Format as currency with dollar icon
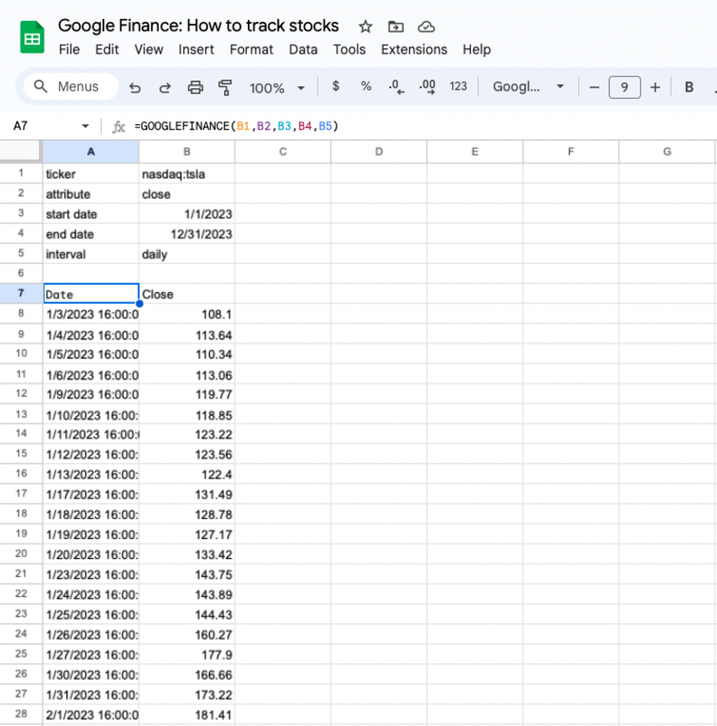717x726 pixels. pos(336,86)
